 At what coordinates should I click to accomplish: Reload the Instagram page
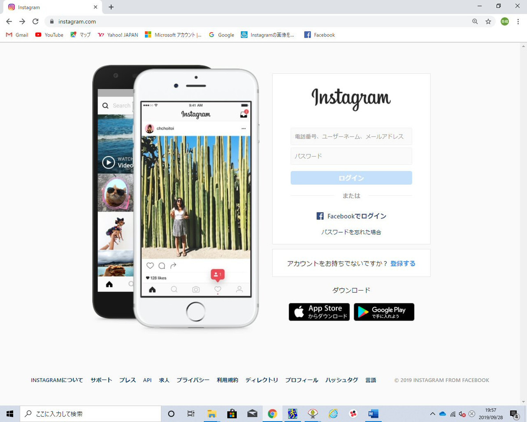point(36,21)
